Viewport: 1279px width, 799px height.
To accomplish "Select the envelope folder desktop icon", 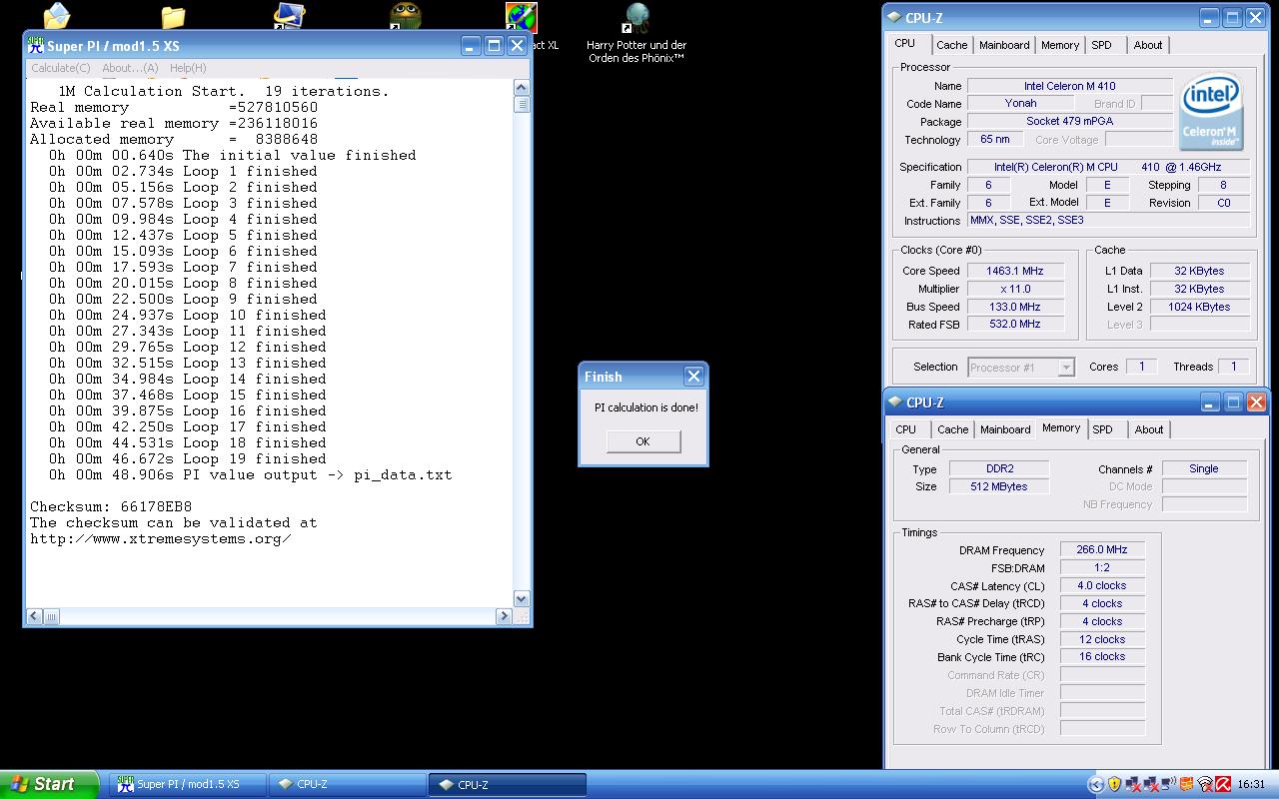I will 57,16.
